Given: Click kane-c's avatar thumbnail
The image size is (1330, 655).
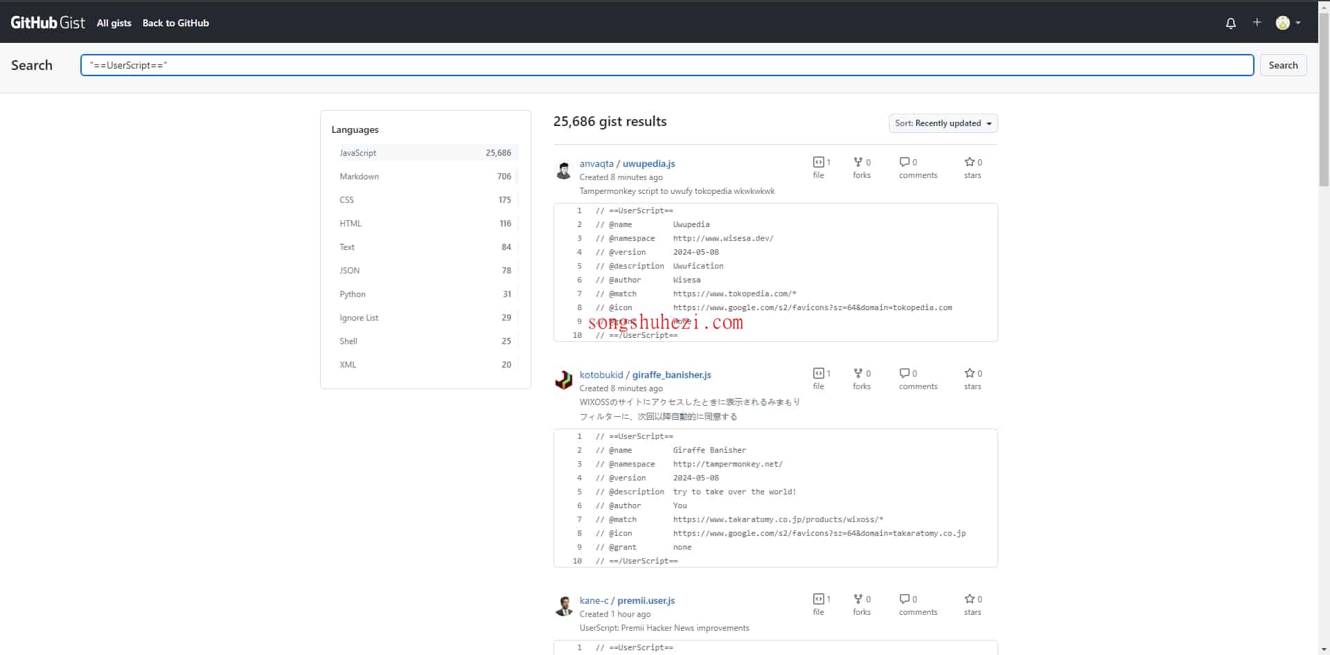Looking at the screenshot, I should (564, 606).
